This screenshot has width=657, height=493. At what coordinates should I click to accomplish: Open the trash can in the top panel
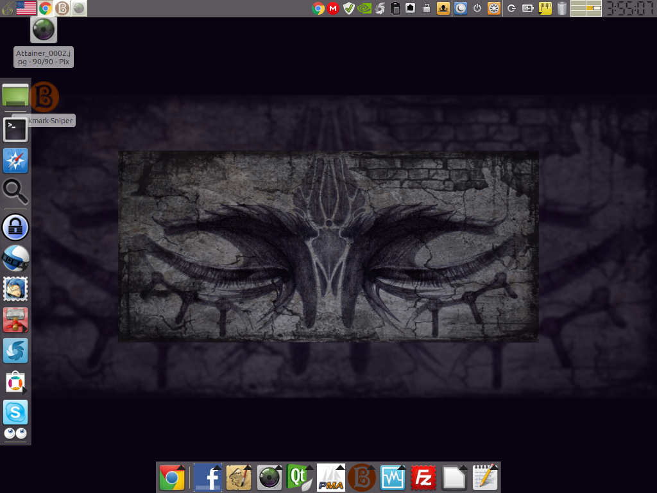click(562, 8)
